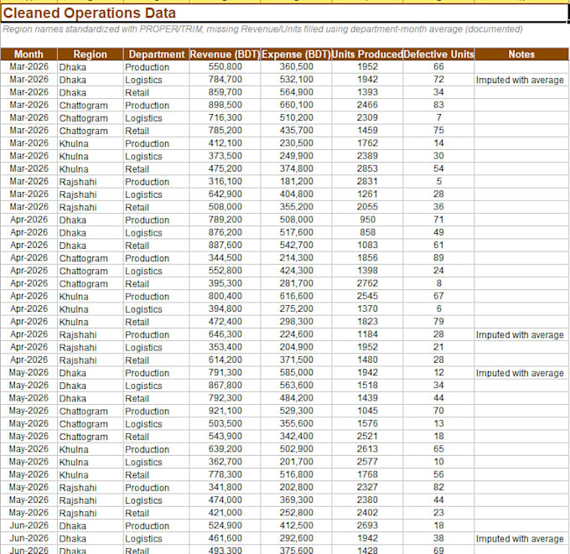Select revenue cell 642,900
Image resolution: width=570 pixels, height=554 pixels.
point(225,194)
